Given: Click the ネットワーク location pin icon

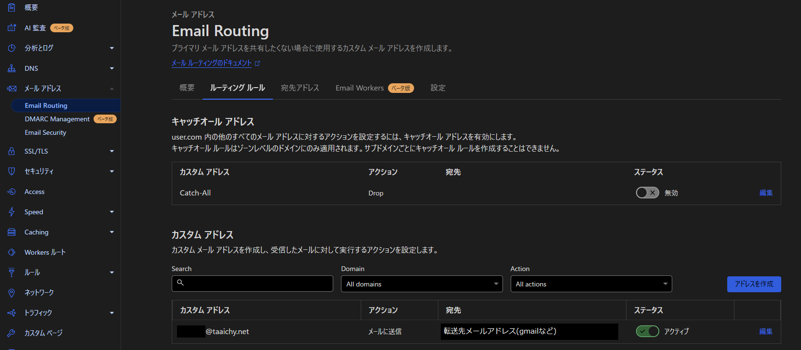Looking at the screenshot, I should (x=12, y=293).
